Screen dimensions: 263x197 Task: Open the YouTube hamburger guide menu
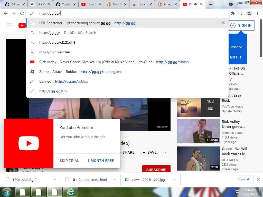click(9, 25)
